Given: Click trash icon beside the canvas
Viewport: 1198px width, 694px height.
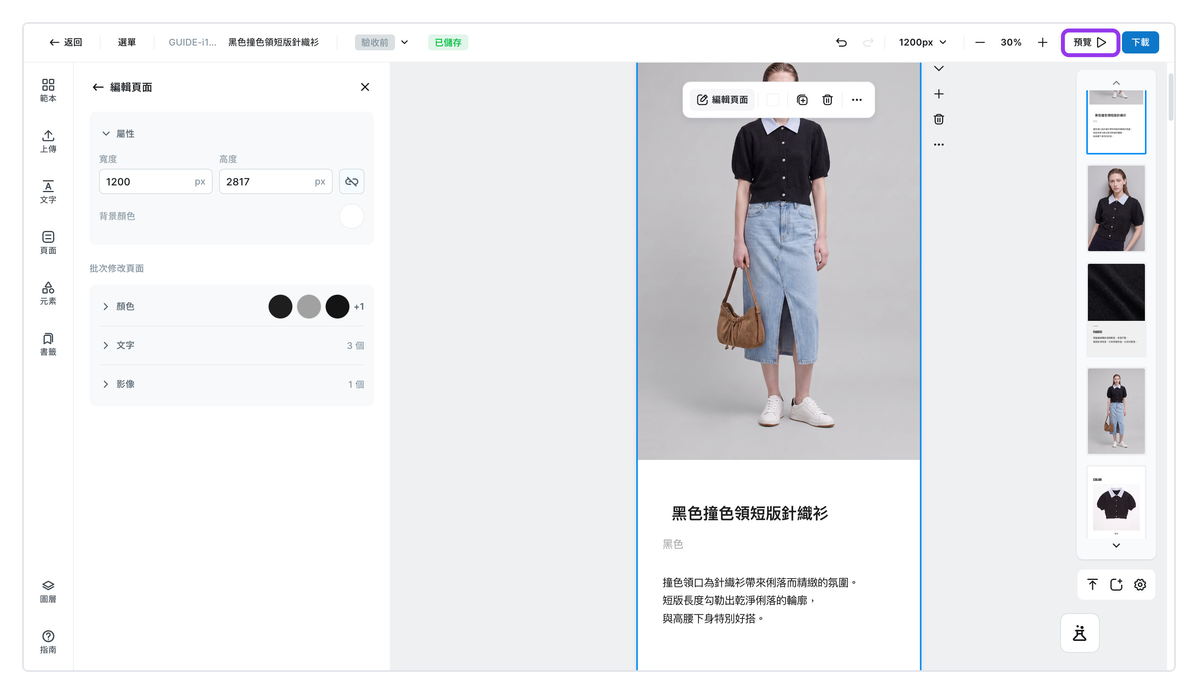Looking at the screenshot, I should pos(939,119).
